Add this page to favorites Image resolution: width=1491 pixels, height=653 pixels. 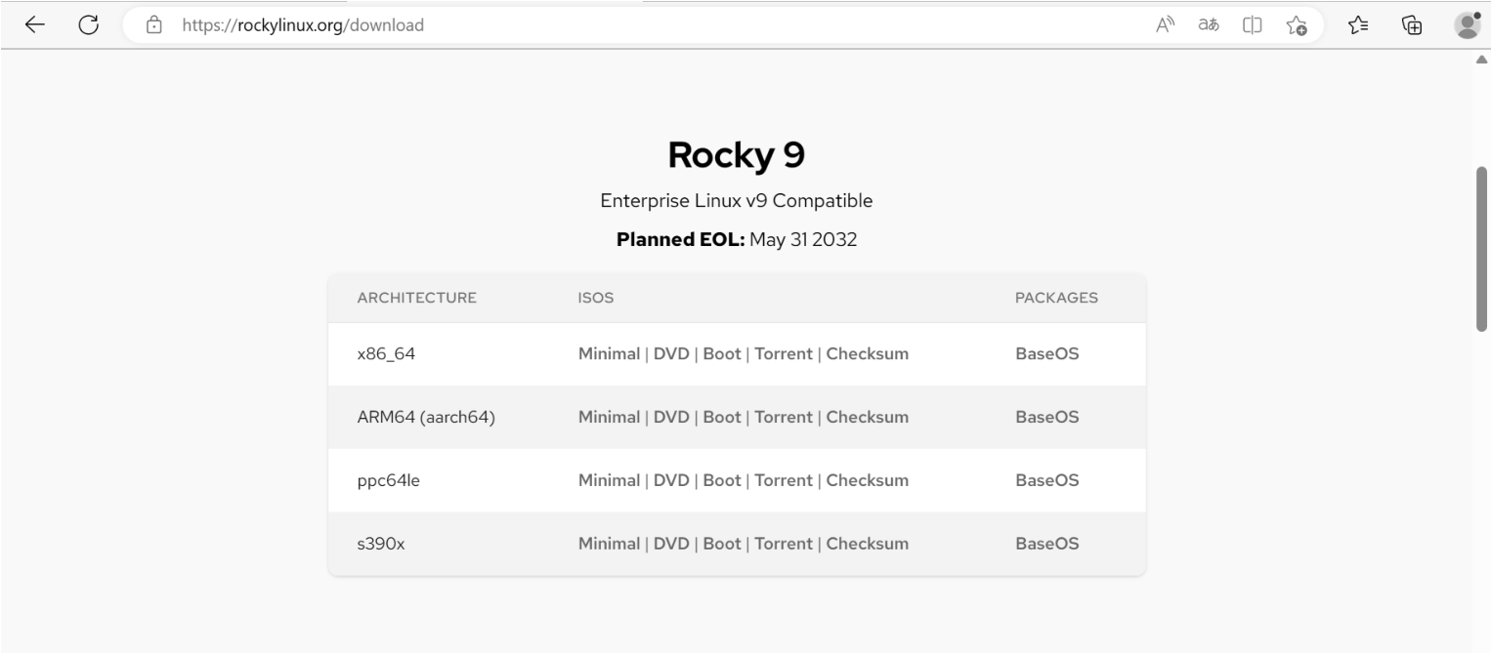1297,25
